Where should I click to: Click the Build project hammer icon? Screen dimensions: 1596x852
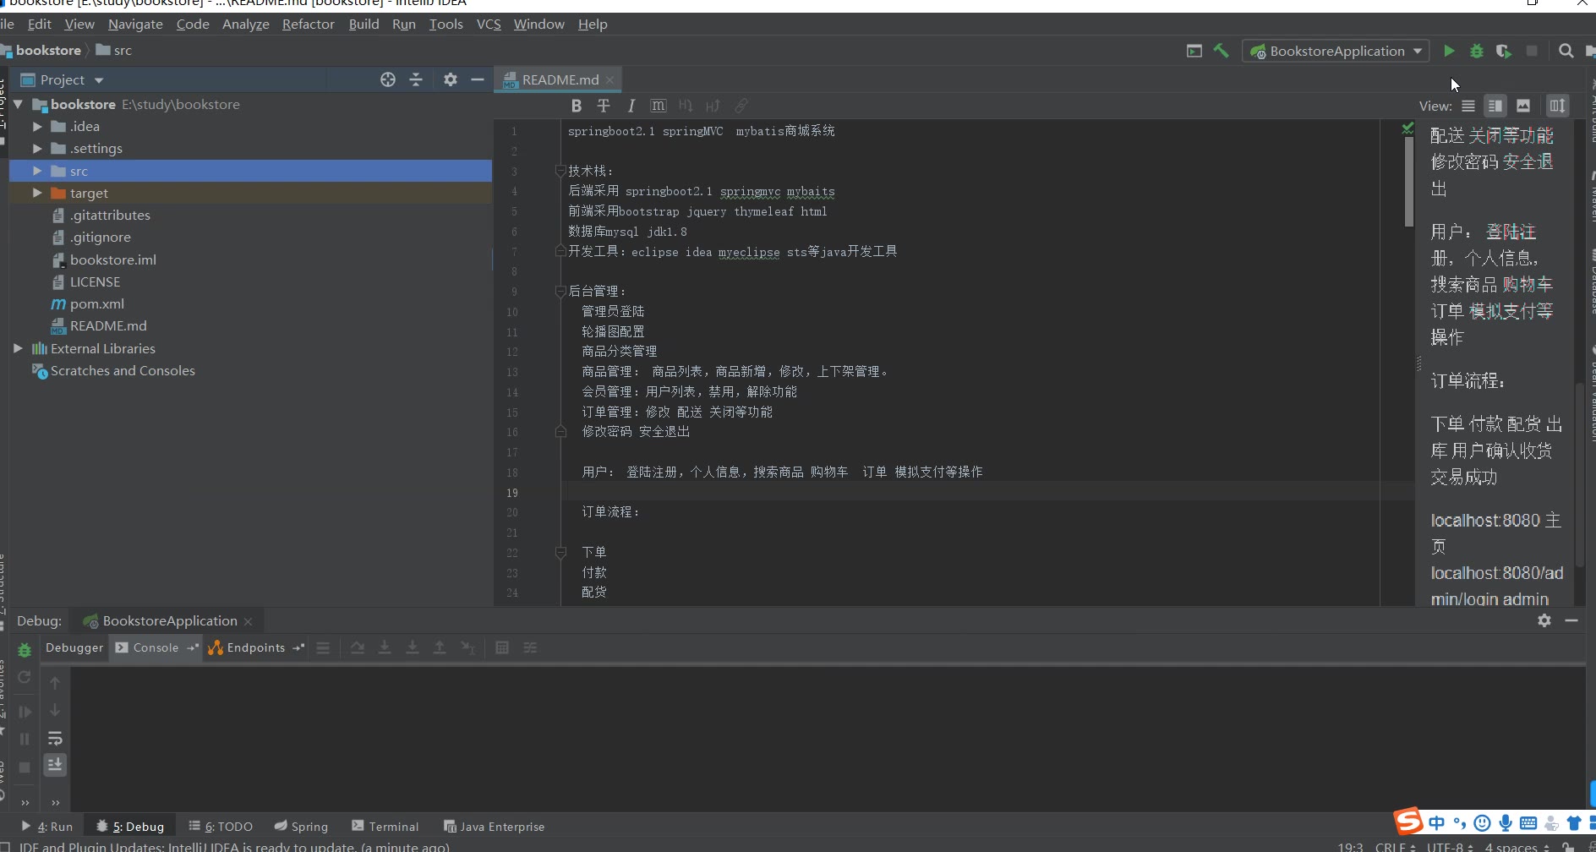pyautogui.click(x=1221, y=51)
